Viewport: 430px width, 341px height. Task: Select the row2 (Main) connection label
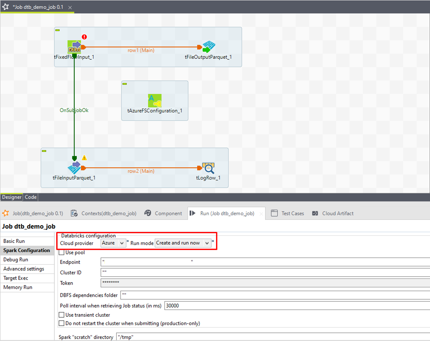[x=141, y=171]
